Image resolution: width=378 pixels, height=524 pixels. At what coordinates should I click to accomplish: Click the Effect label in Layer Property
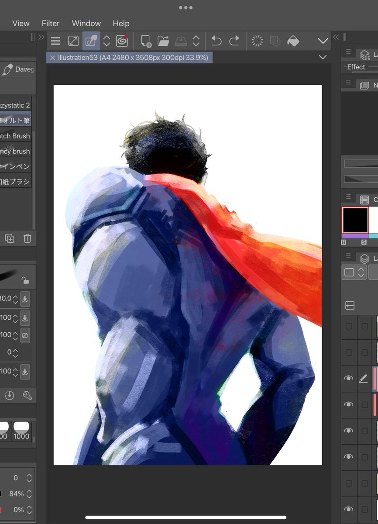click(x=356, y=67)
